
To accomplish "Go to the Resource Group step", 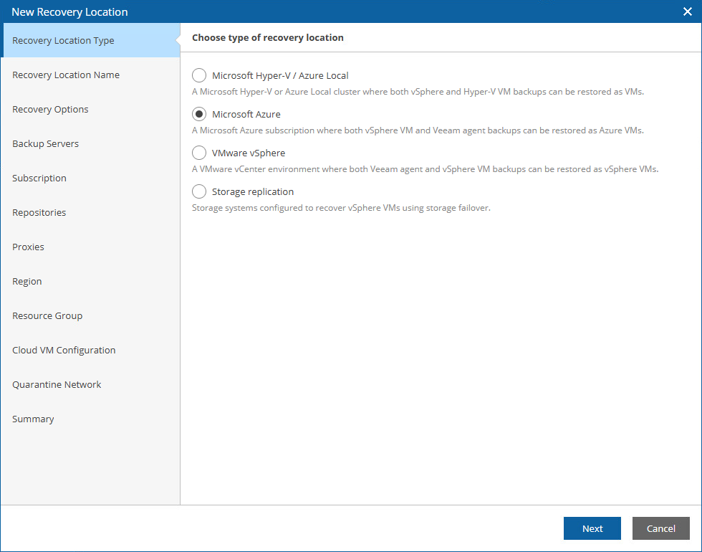I will point(47,316).
